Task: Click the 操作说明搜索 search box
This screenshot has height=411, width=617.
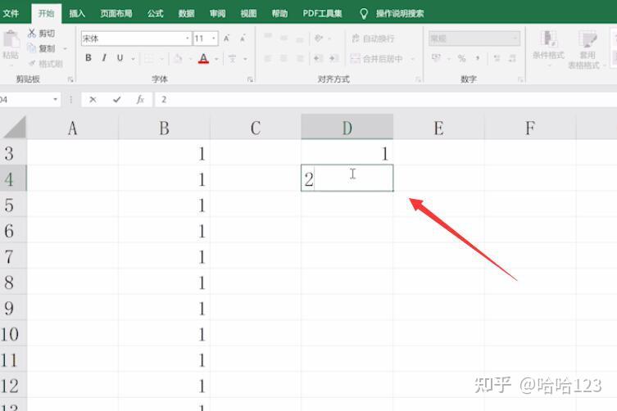Action: pyautogui.click(x=400, y=14)
